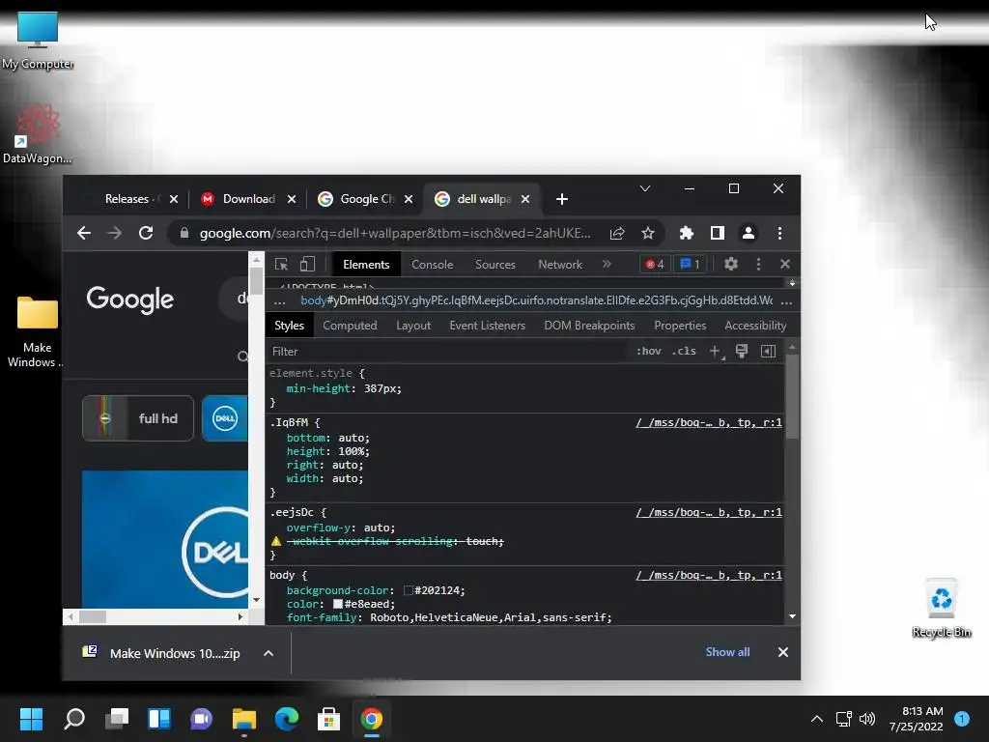Share this page icon in address bar

tap(617, 234)
